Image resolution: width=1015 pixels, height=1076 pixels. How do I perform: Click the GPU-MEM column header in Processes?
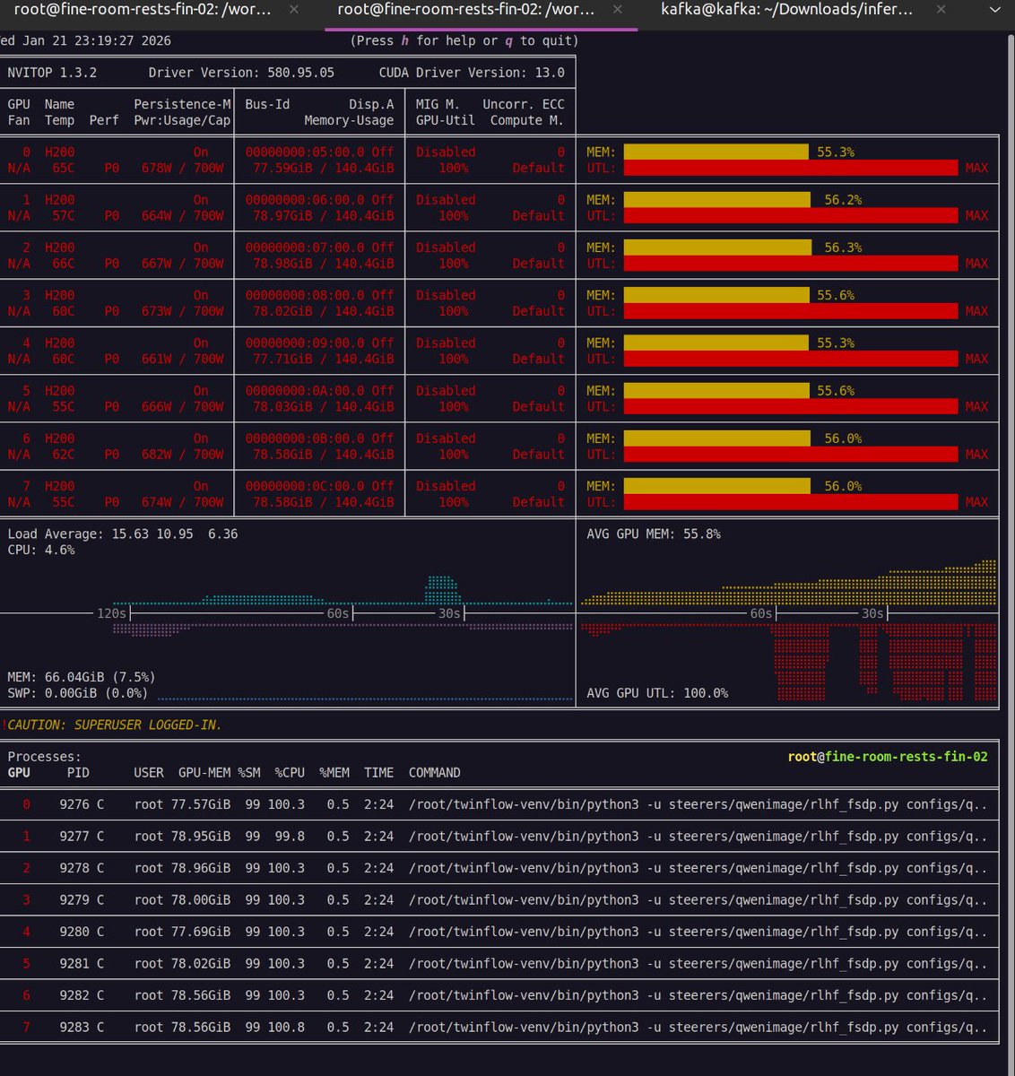pyautogui.click(x=204, y=773)
